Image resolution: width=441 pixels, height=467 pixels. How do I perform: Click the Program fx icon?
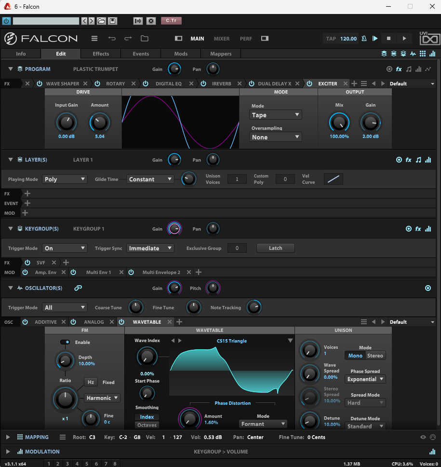coord(399,69)
